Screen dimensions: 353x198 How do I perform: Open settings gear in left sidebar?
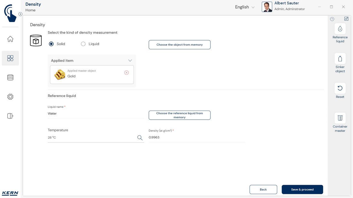(10, 97)
